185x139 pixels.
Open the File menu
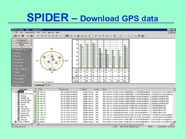[16, 32]
